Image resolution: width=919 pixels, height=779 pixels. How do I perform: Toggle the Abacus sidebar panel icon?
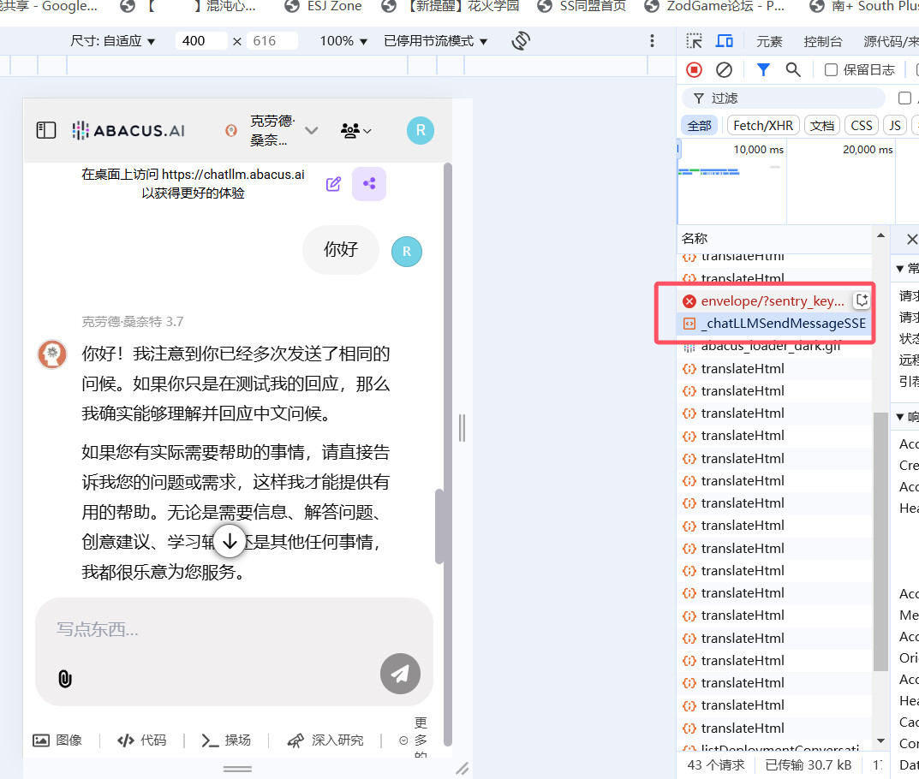[x=46, y=130]
